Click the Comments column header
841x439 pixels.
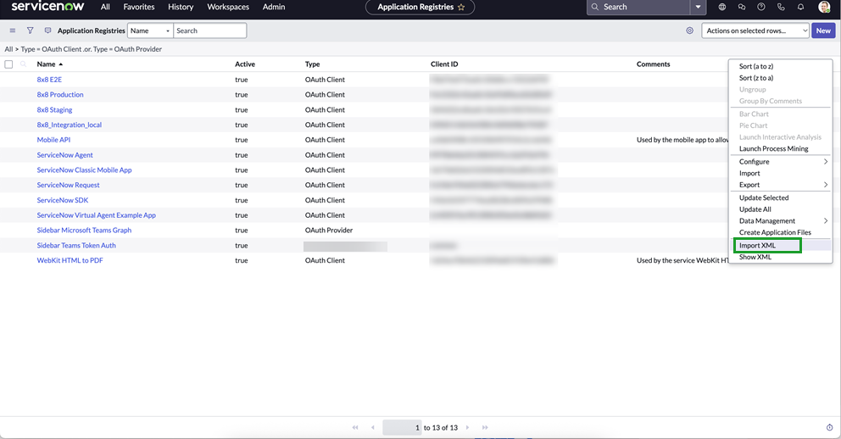[654, 64]
